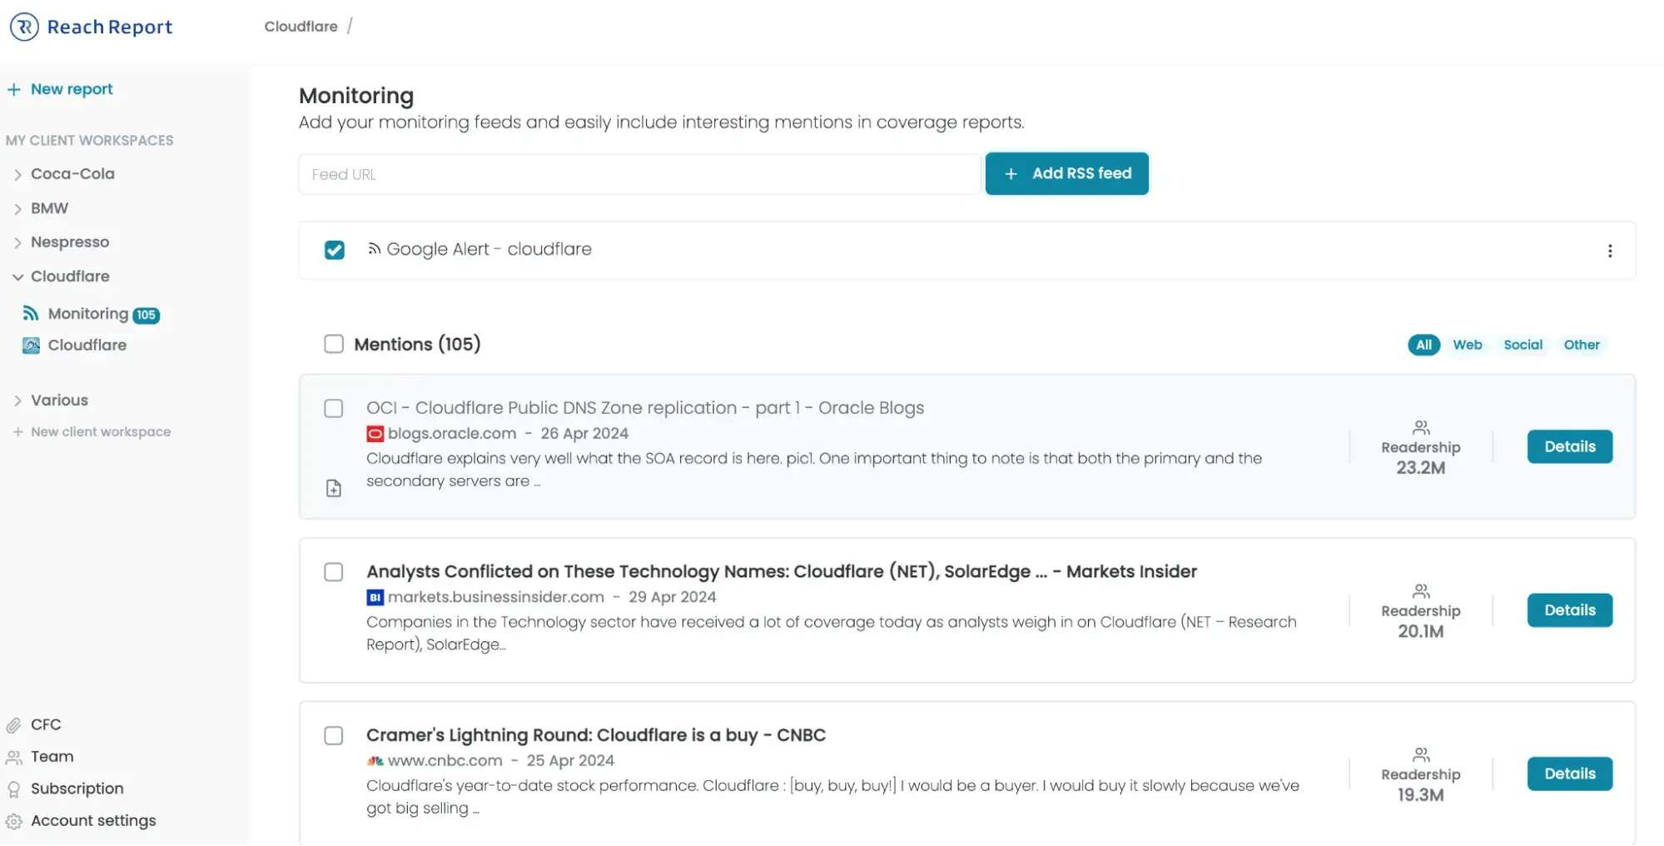The image size is (1664, 846).
Task: Expand the Nespresso workspace chevron
Action: pos(17,243)
